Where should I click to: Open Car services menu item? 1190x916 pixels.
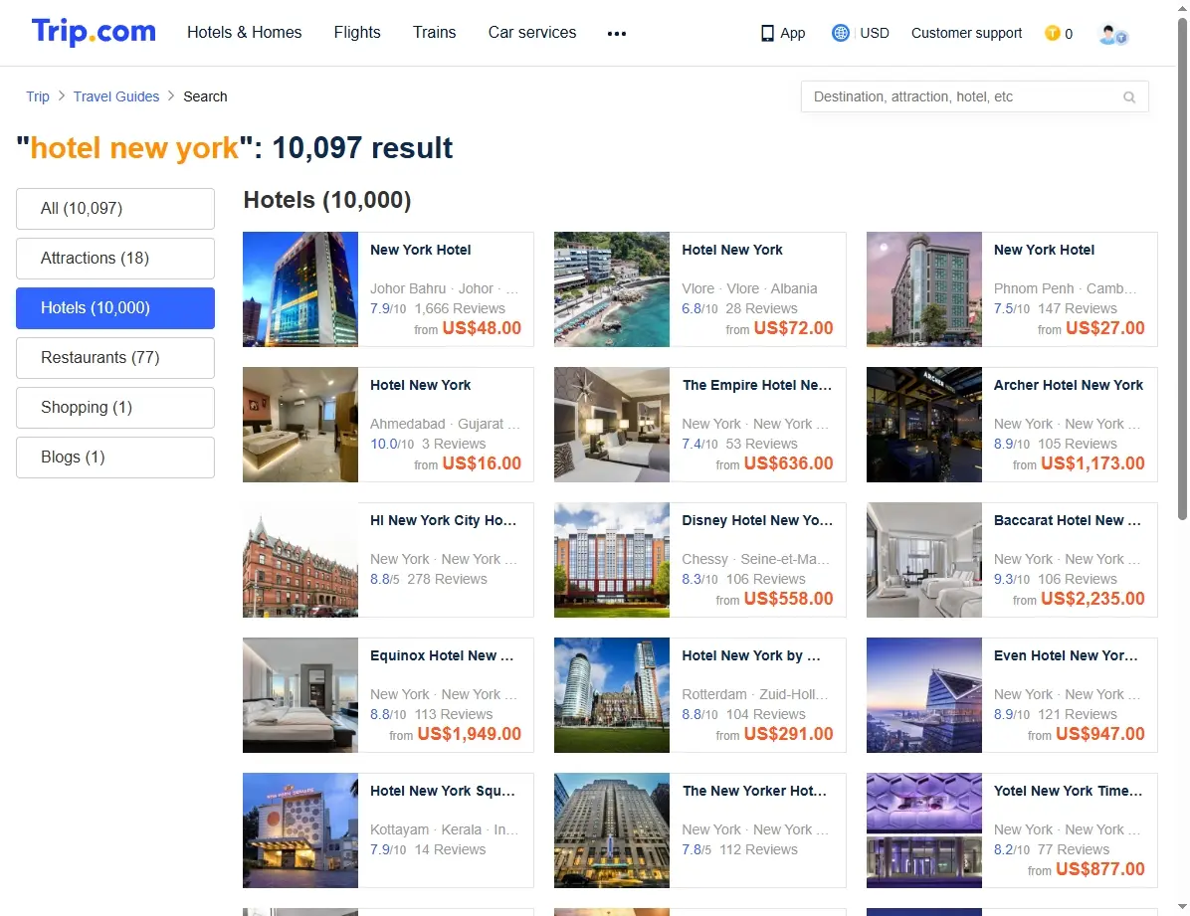tap(532, 32)
